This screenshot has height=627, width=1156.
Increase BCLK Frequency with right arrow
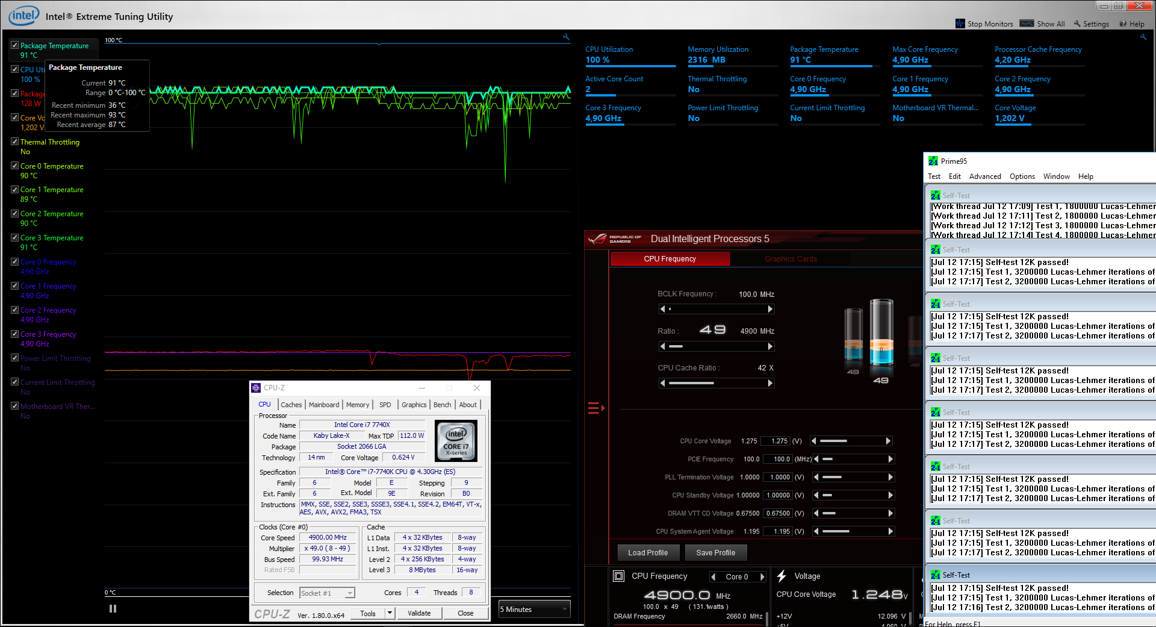pyautogui.click(x=770, y=309)
